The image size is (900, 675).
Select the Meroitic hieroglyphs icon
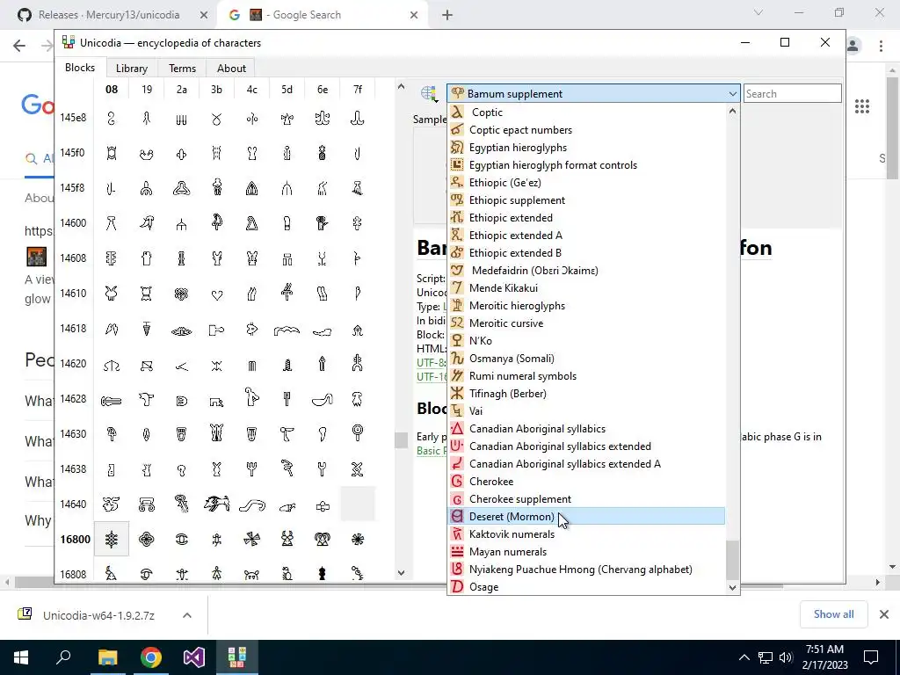coord(457,306)
